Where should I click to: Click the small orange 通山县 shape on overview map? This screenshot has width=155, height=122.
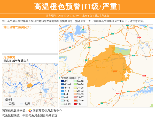[x=30, y=85]
